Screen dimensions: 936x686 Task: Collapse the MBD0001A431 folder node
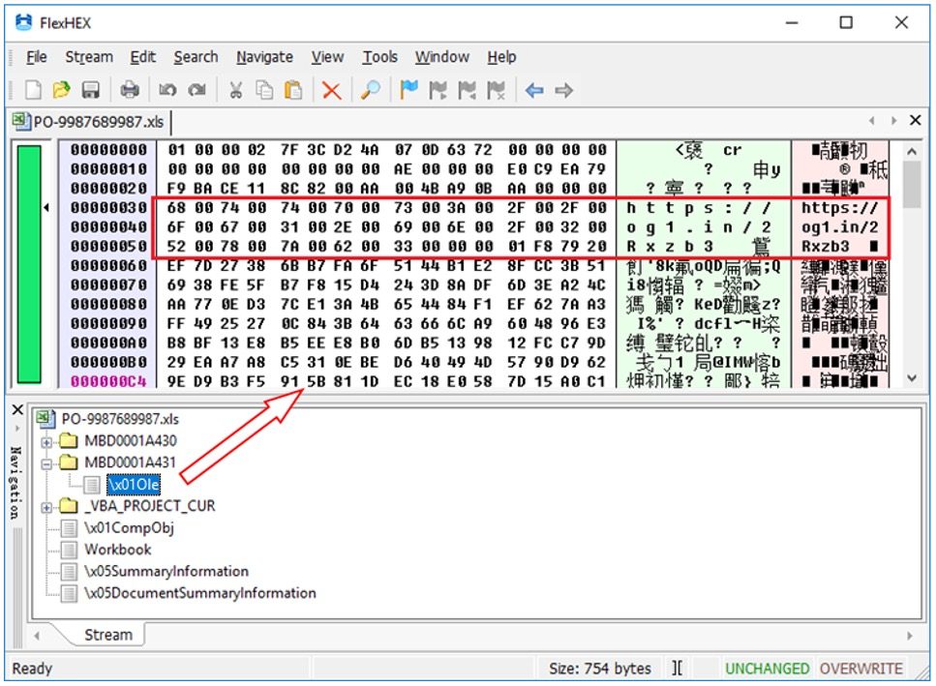pos(45,463)
